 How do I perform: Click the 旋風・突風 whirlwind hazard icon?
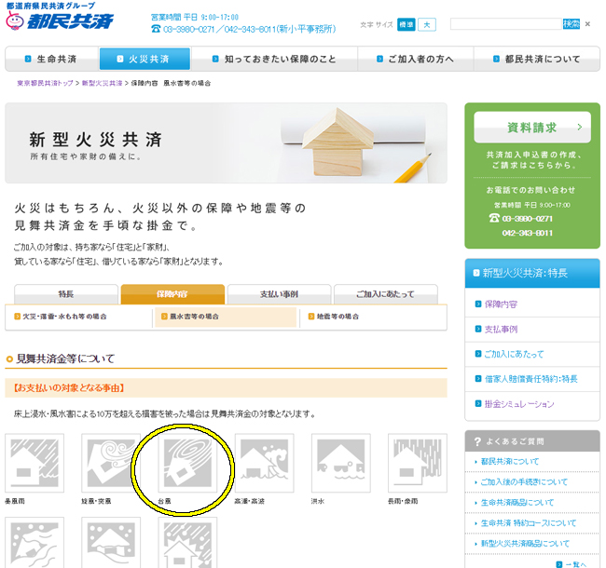111,464
